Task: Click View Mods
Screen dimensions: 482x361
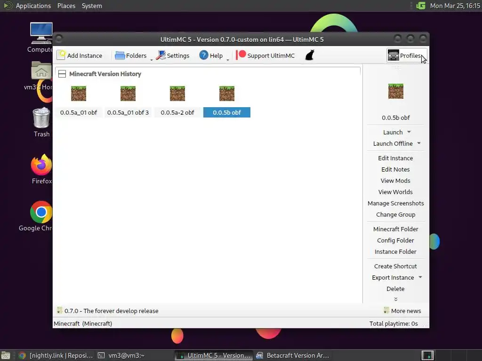Action: [x=395, y=181]
